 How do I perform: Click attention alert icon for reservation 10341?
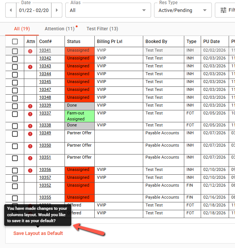(x=30, y=51)
